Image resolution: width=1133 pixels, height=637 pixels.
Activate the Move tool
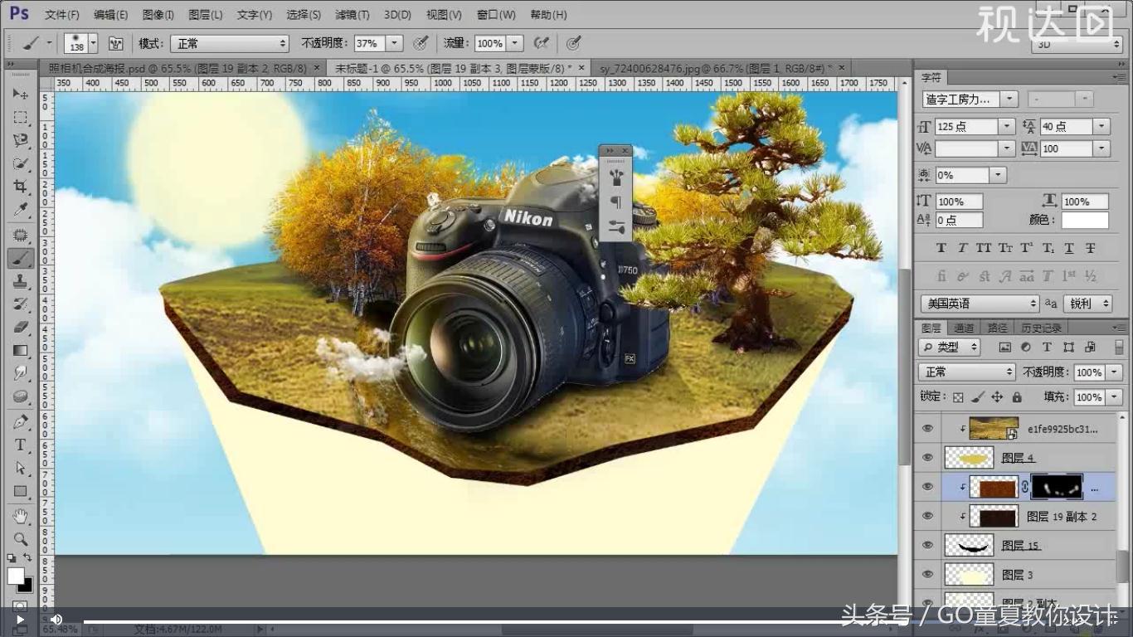click(22, 94)
